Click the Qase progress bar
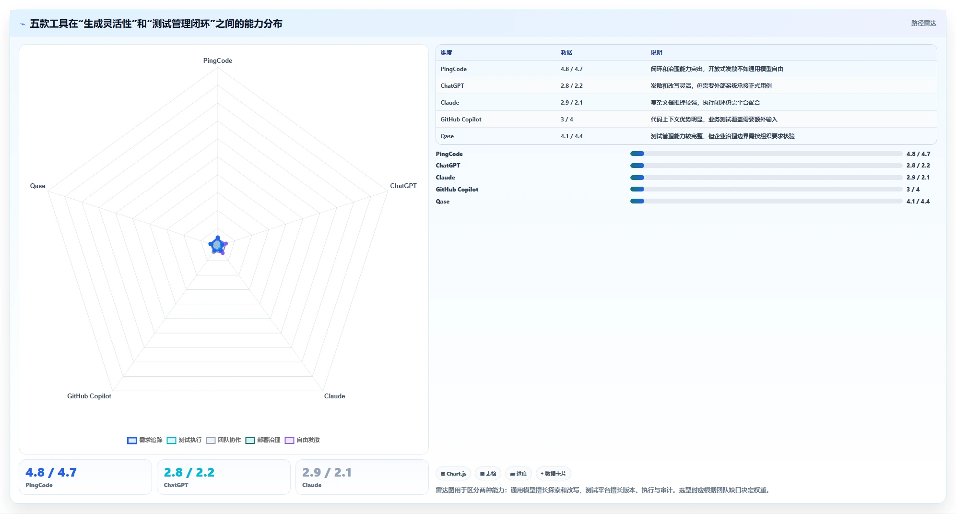This screenshot has width=956, height=514. tap(766, 201)
